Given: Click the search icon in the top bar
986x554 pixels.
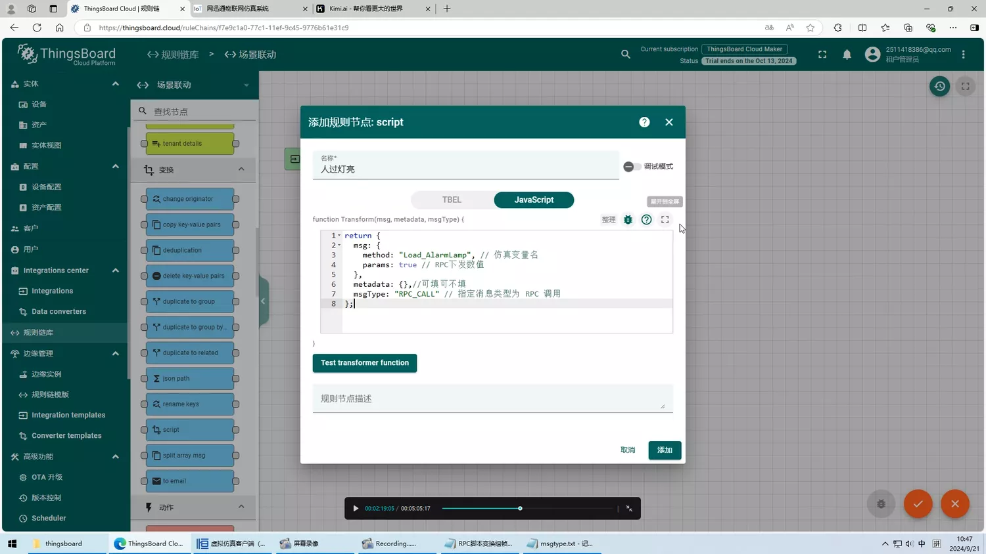Looking at the screenshot, I should click(625, 54).
